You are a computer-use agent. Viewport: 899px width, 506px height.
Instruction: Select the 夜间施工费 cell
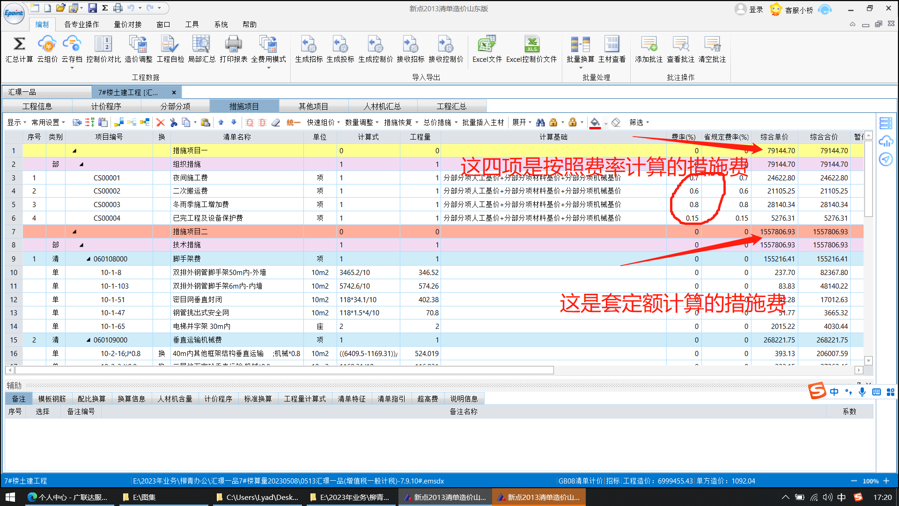237,178
